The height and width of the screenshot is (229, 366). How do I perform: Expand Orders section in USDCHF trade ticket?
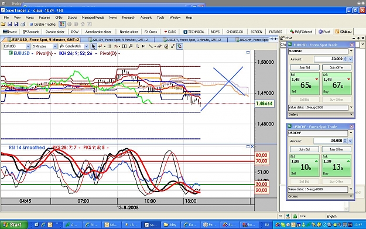coord(320,196)
